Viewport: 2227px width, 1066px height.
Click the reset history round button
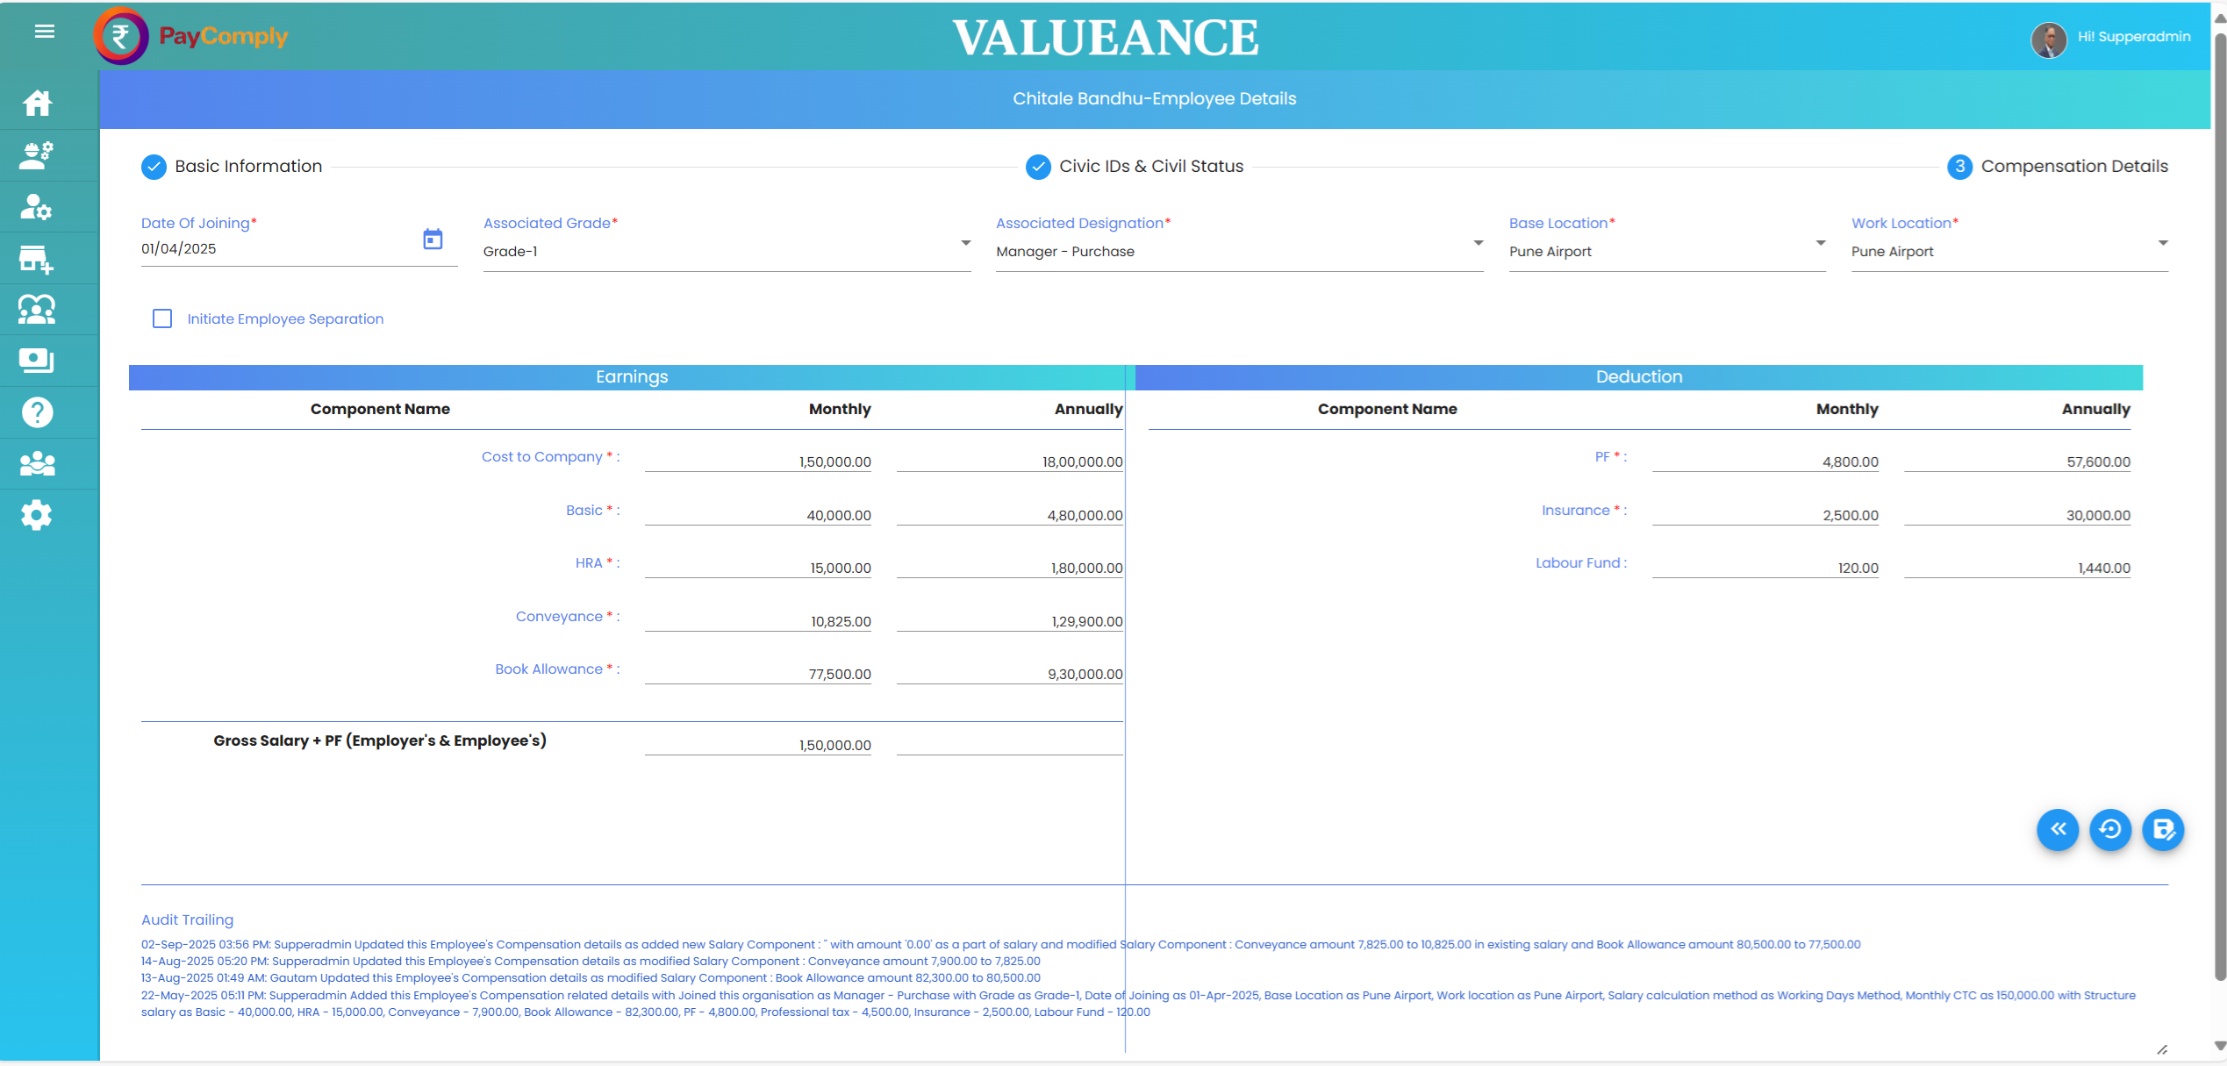coord(2110,829)
